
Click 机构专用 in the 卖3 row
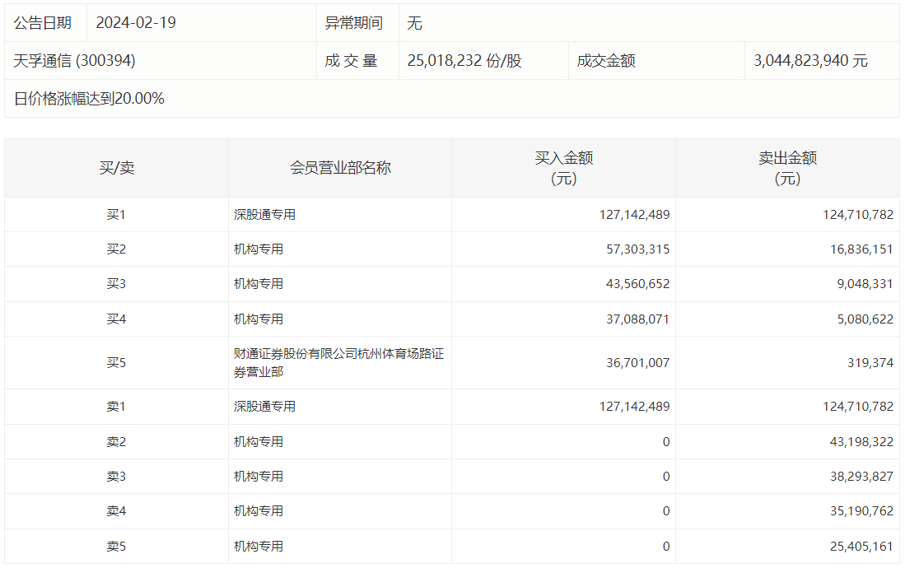[x=259, y=477]
